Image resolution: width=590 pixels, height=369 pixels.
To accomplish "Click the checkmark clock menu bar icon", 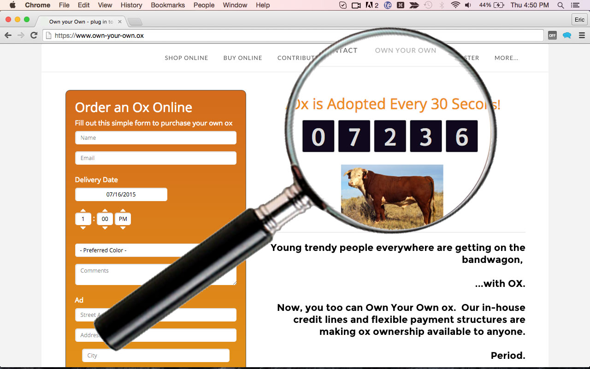I will point(342,5).
